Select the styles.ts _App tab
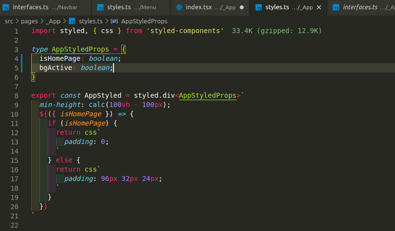 point(288,7)
